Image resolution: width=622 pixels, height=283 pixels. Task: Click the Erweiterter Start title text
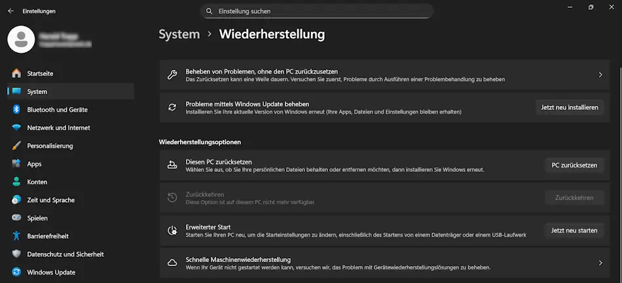(208, 227)
